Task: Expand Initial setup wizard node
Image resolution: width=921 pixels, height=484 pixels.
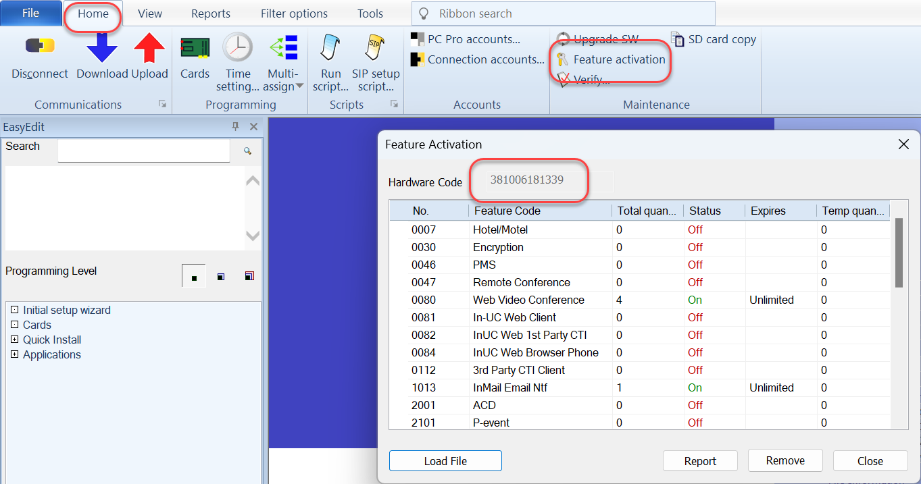Action: [14, 310]
